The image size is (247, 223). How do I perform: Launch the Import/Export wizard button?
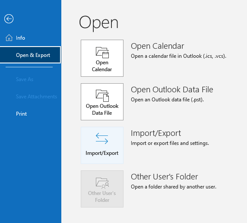[102, 145]
